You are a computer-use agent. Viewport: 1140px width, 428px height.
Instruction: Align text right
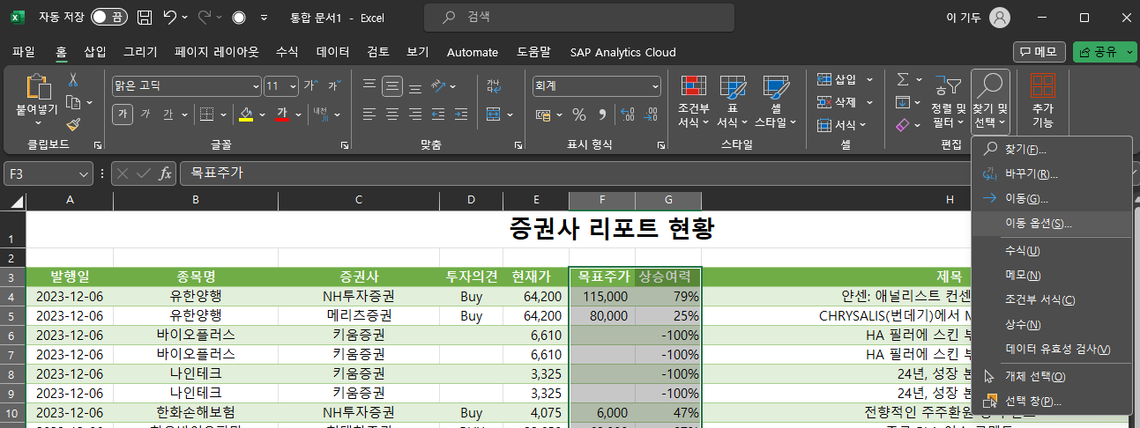tap(414, 114)
